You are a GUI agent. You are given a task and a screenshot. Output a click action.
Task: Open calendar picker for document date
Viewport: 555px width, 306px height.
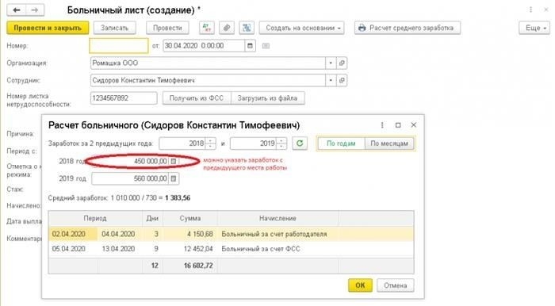(x=250, y=46)
